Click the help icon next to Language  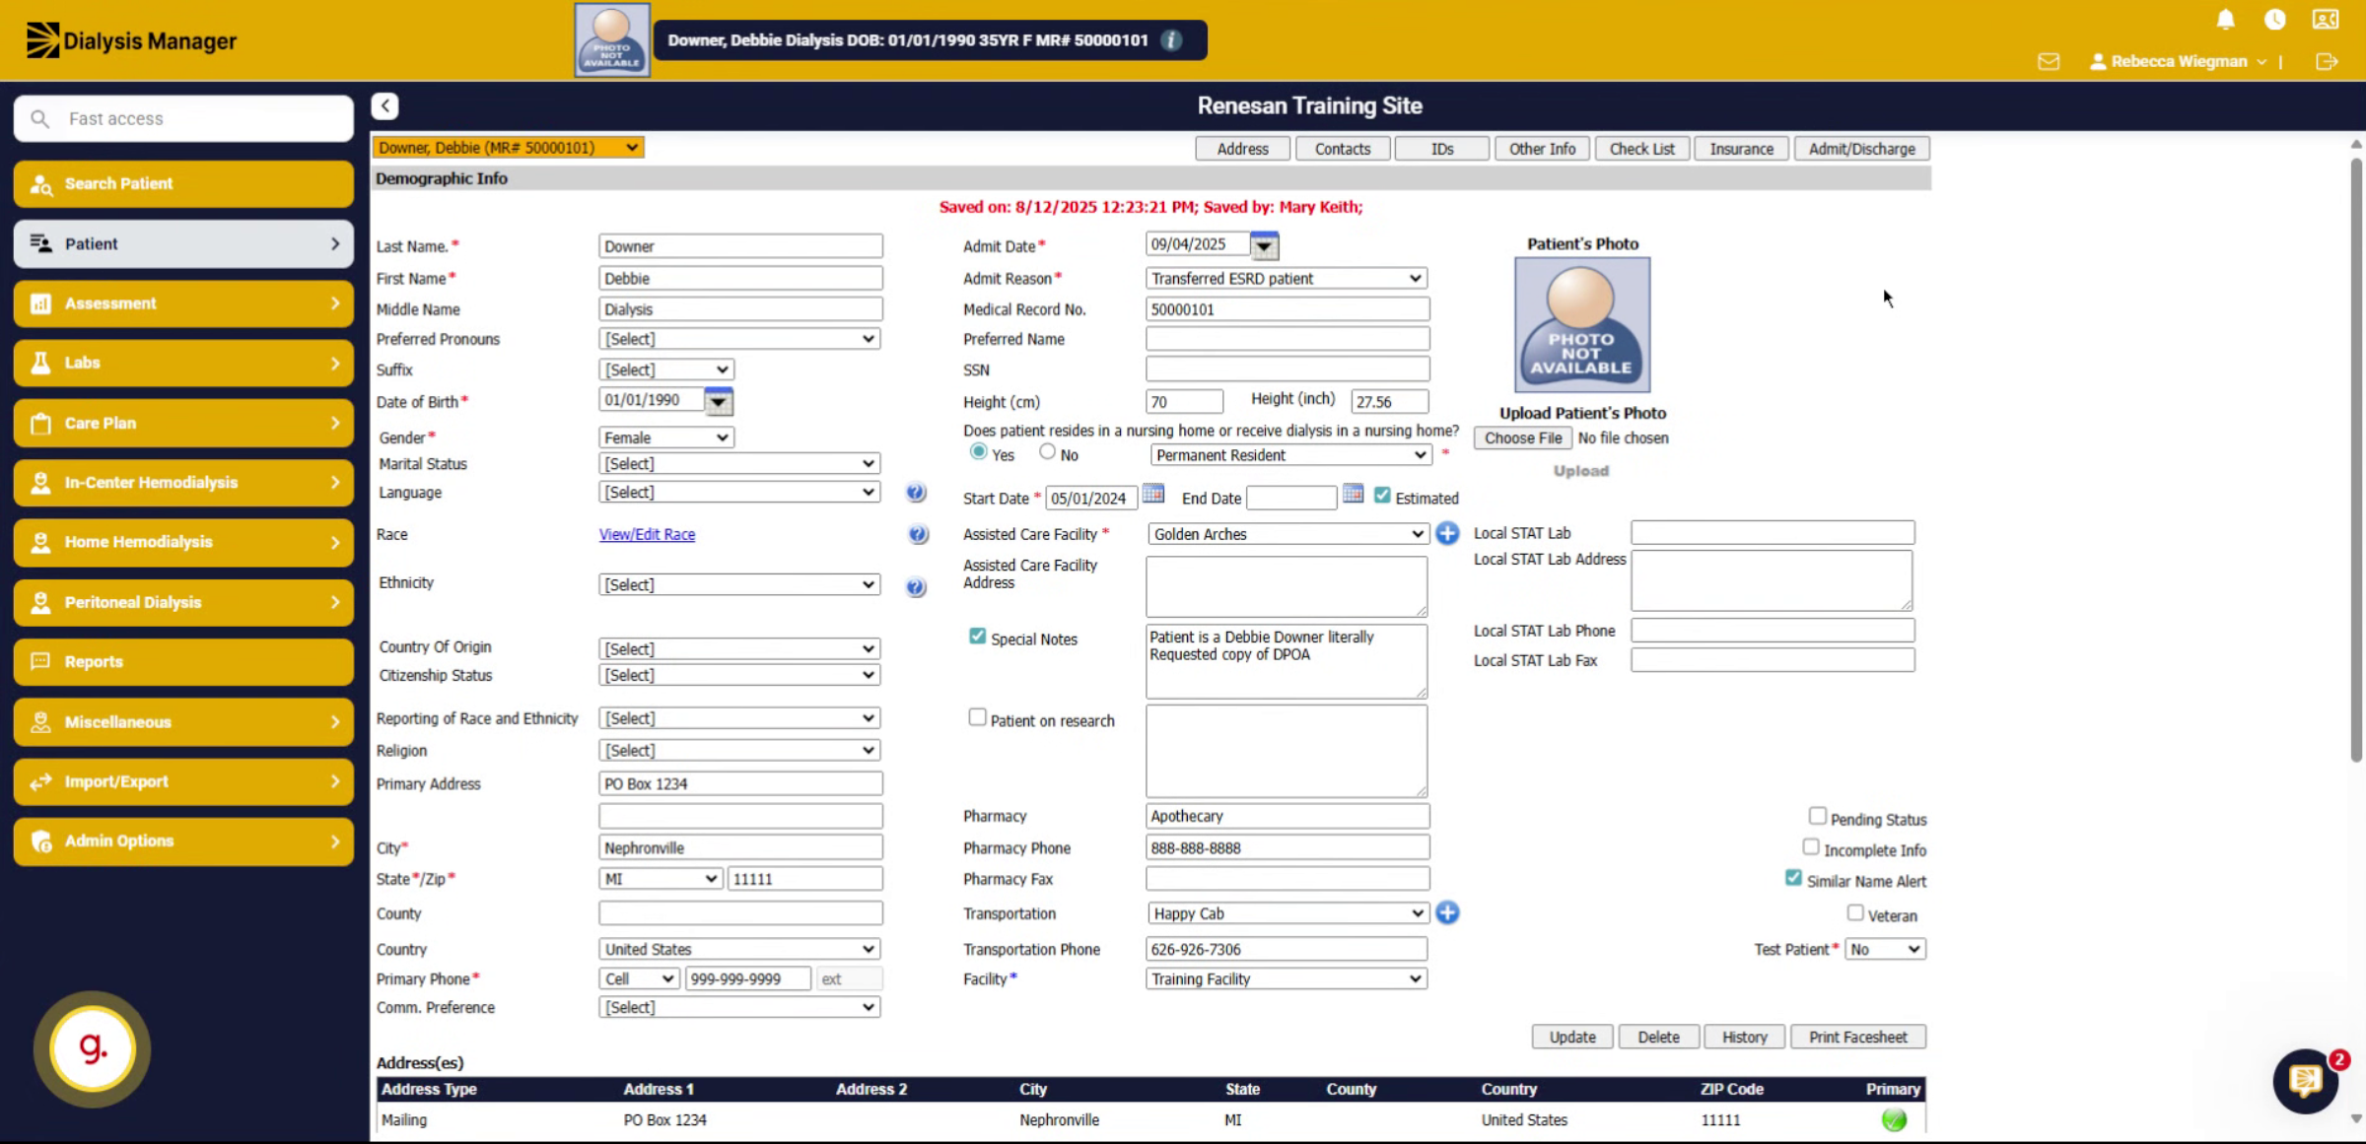pyautogui.click(x=916, y=492)
